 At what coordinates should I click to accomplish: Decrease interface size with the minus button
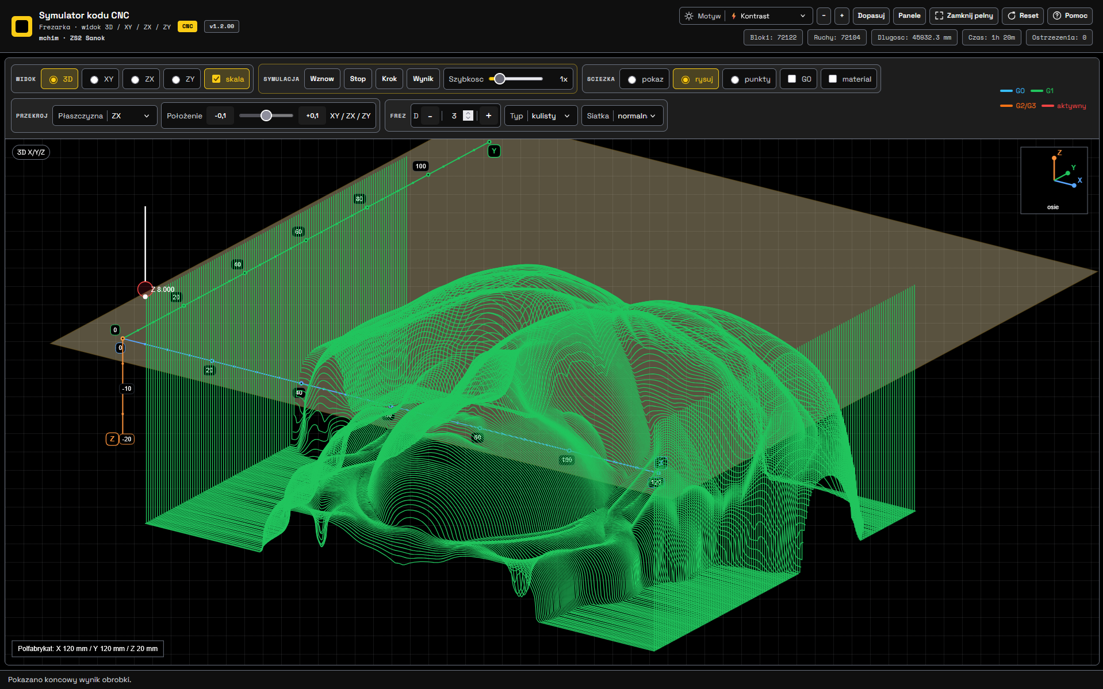coord(824,16)
